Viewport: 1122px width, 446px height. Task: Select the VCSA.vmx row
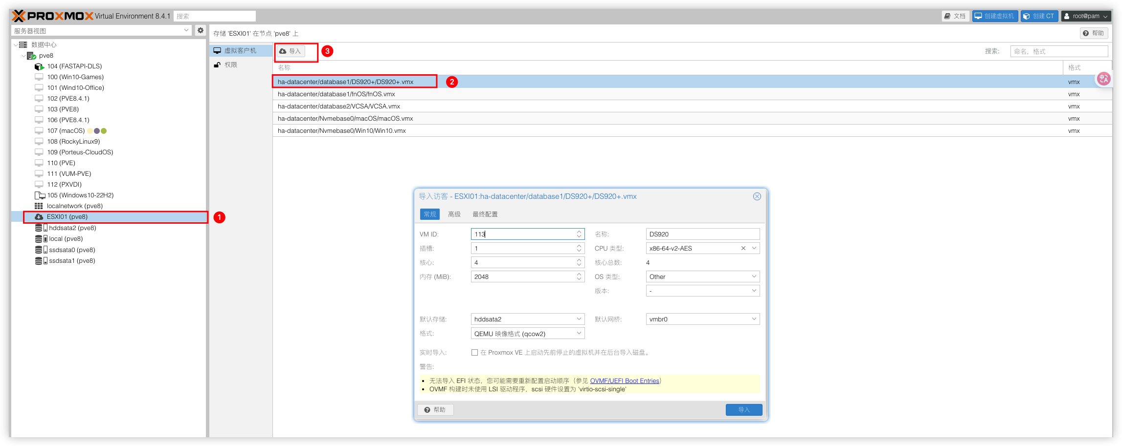tap(692, 106)
